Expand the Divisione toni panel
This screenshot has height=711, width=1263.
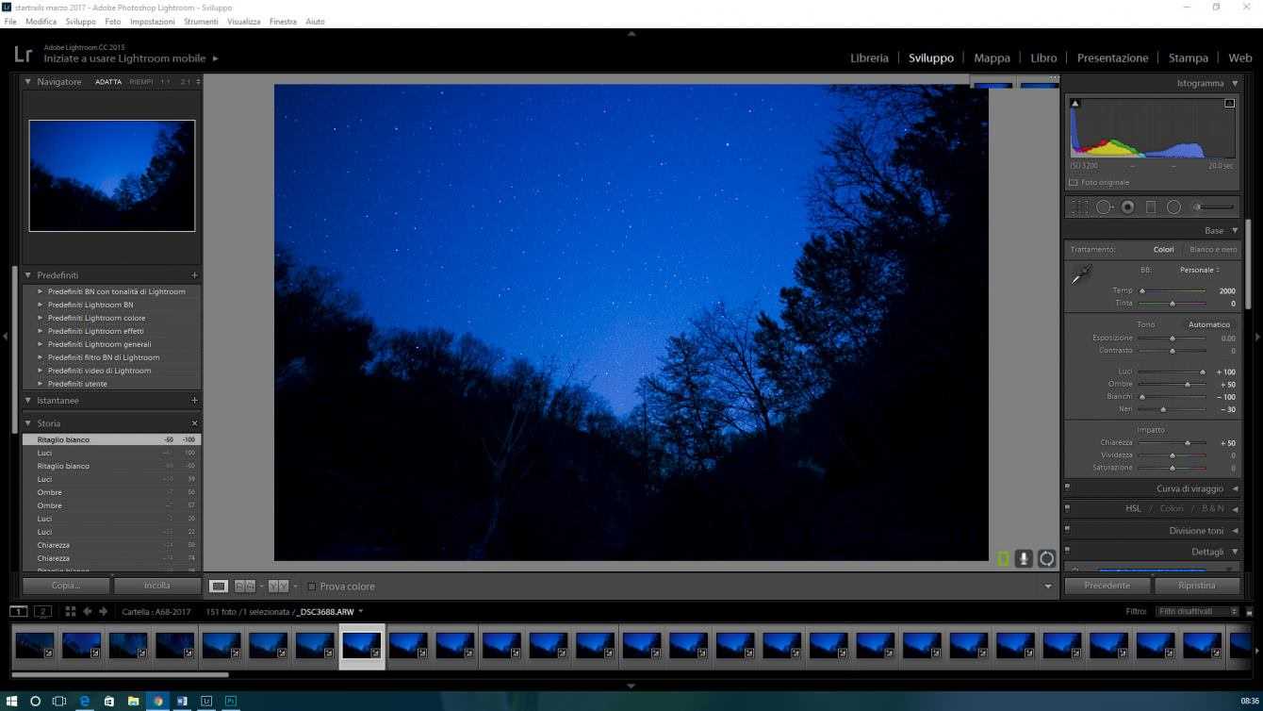(1235, 531)
